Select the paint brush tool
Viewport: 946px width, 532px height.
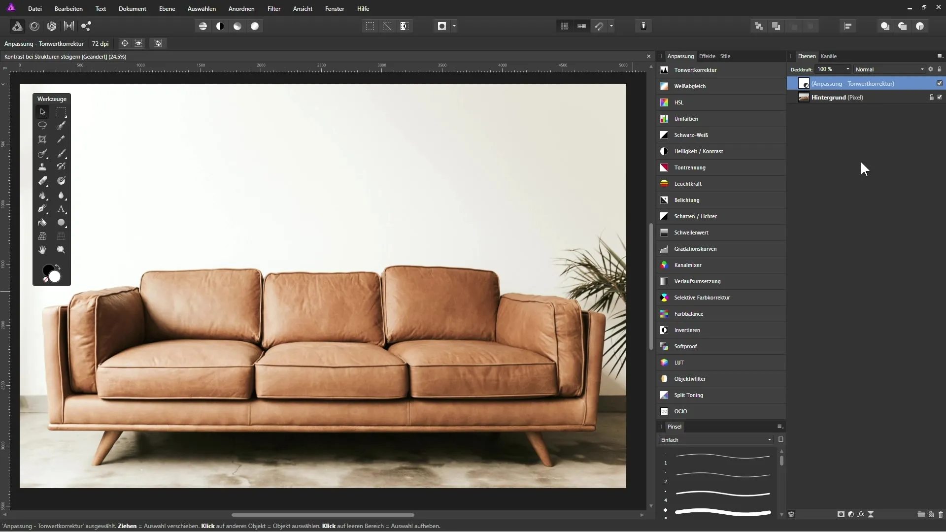[x=61, y=153]
